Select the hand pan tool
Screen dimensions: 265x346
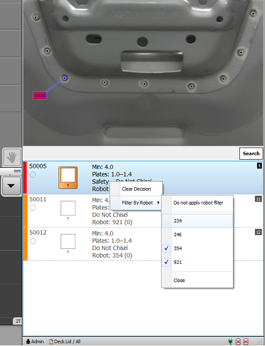12,157
